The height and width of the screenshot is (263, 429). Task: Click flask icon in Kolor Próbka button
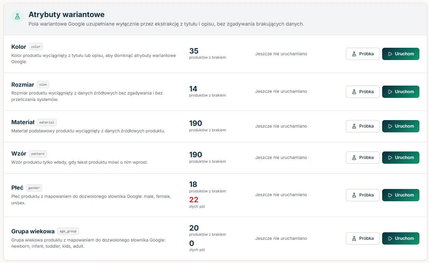pos(354,54)
